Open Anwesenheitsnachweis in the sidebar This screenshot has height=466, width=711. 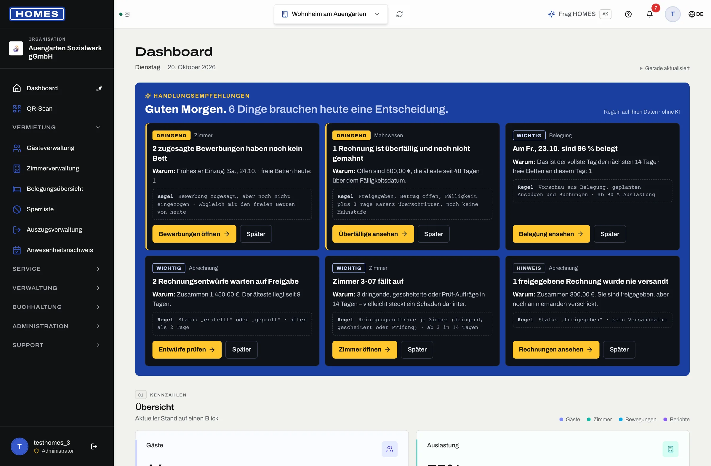[x=57, y=250]
